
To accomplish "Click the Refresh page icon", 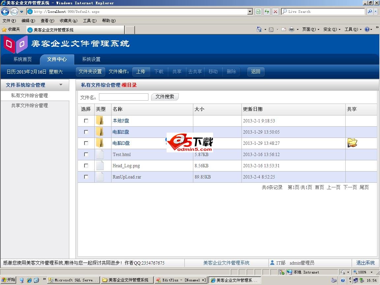I will tap(267, 12).
